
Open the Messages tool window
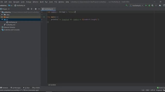[x=15, y=88]
